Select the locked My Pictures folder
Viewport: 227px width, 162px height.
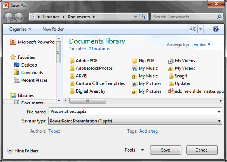tap(147, 91)
